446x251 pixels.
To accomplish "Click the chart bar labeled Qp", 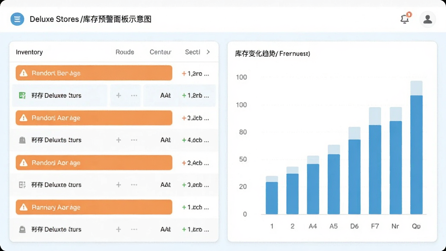I will click(x=416, y=147).
